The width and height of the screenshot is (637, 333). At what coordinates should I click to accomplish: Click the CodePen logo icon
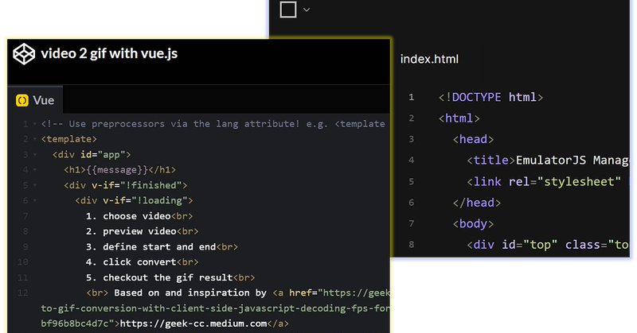(24, 54)
